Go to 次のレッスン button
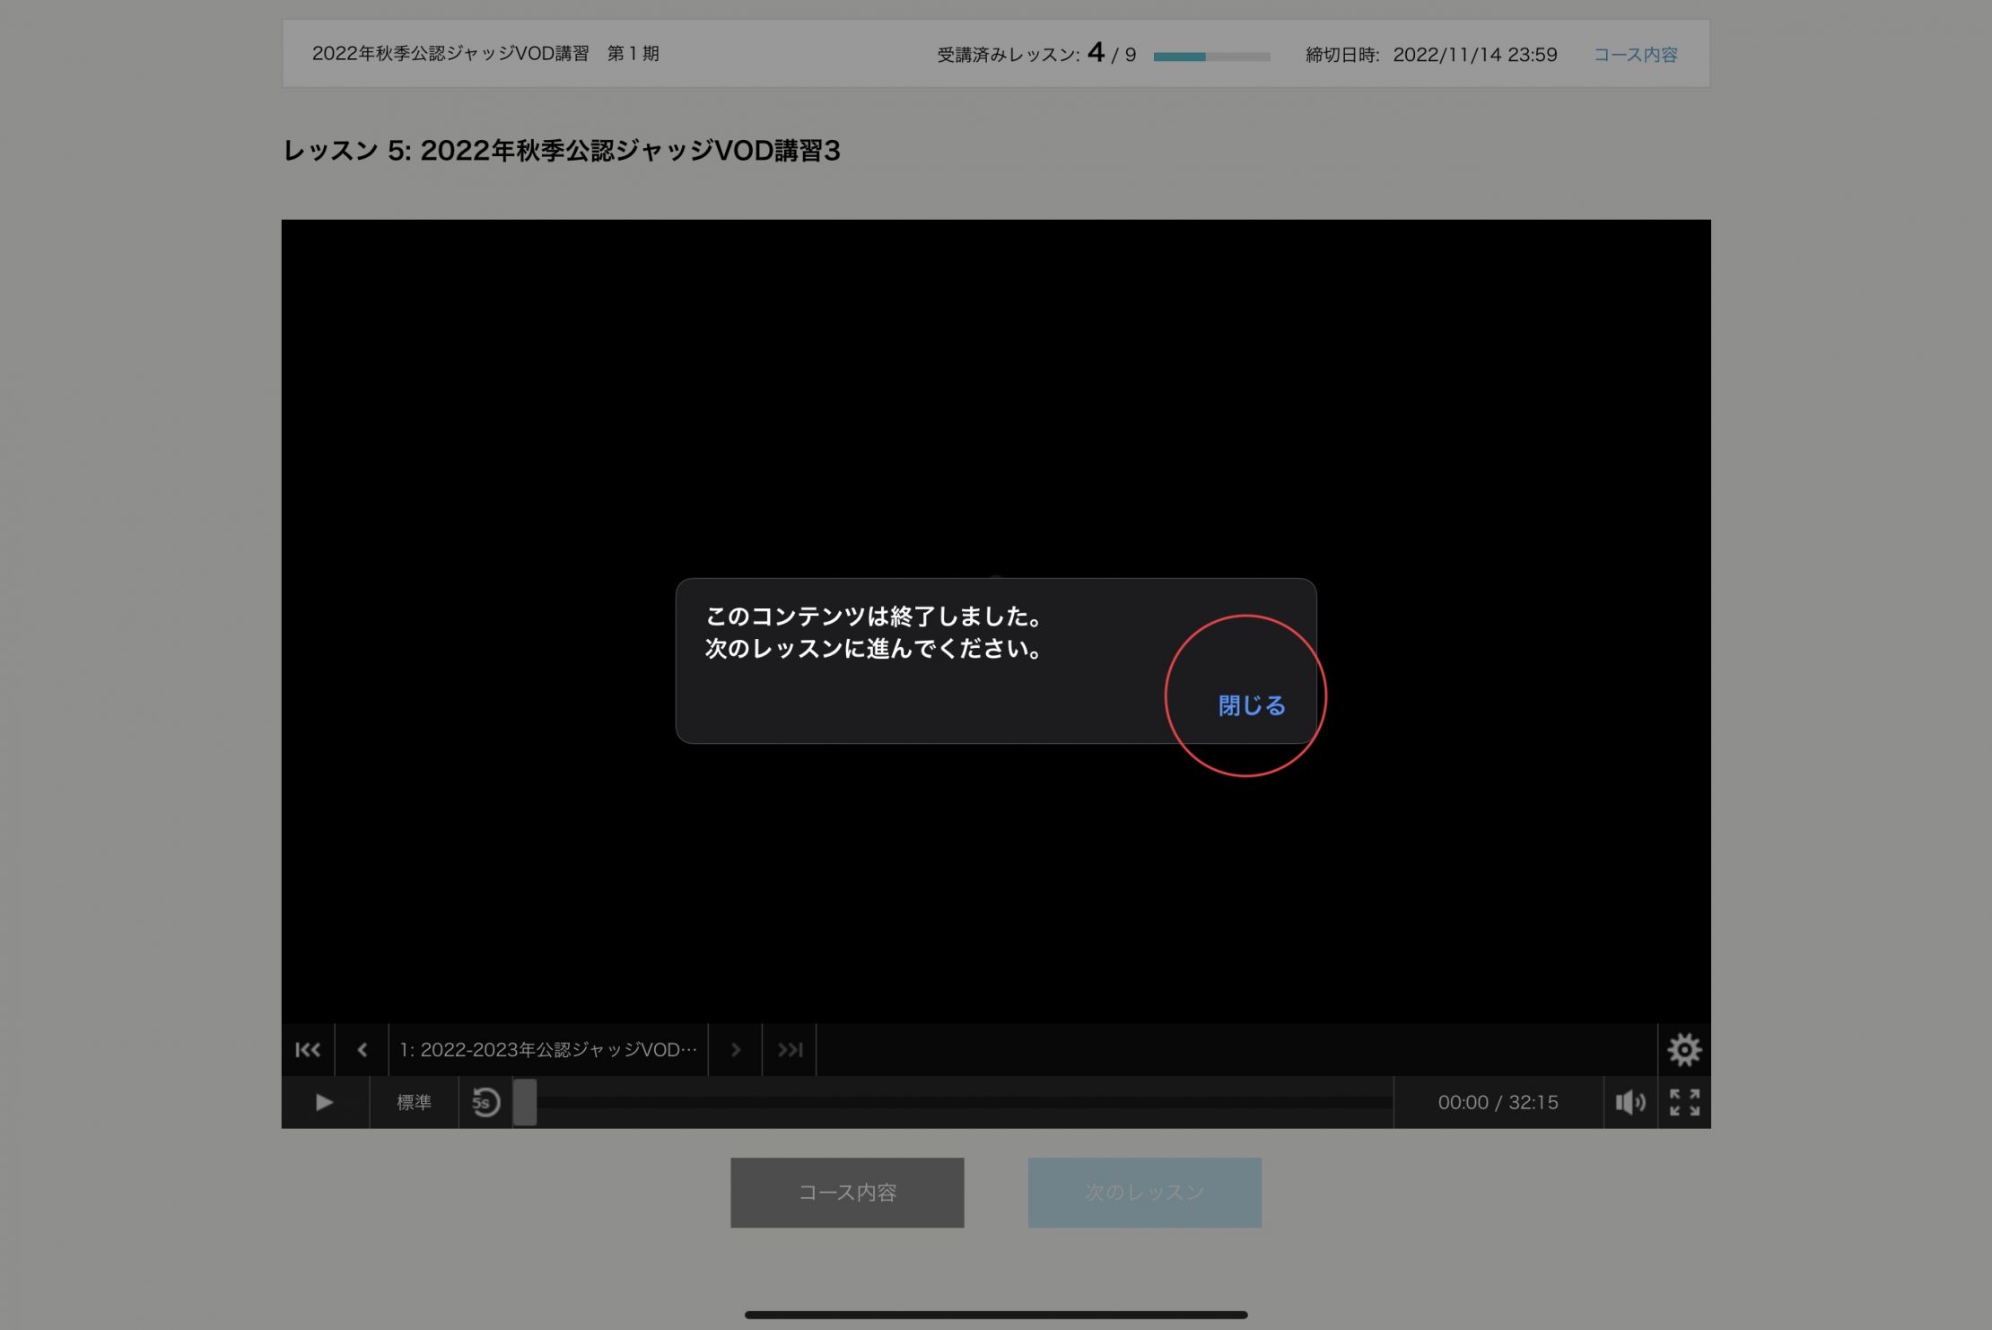The image size is (1992, 1330). click(1144, 1193)
